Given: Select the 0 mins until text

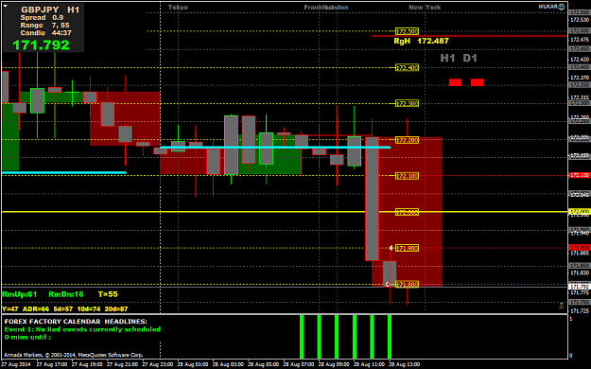Looking at the screenshot, I should [27, 338].
